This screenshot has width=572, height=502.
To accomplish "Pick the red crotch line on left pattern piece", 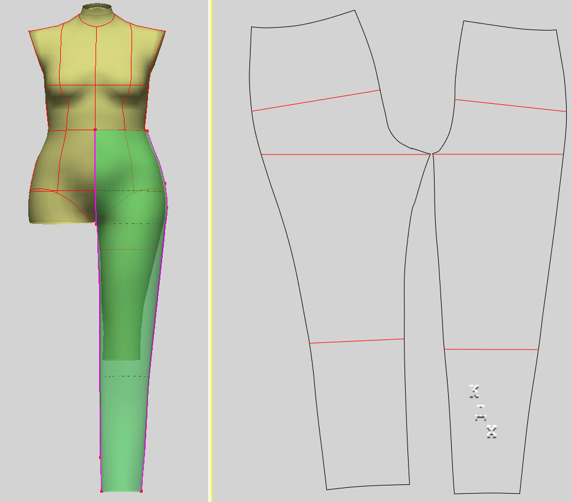I will [346, 154].
